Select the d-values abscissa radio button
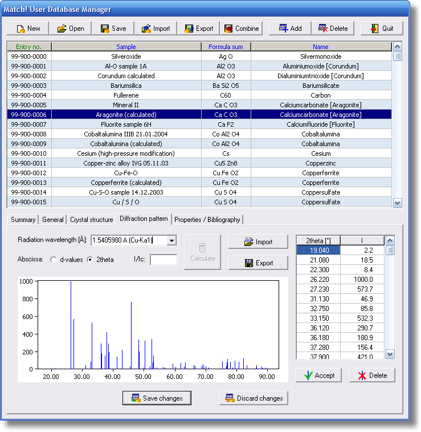The width and height of the screenshot is (421, 432). [54, 260]
